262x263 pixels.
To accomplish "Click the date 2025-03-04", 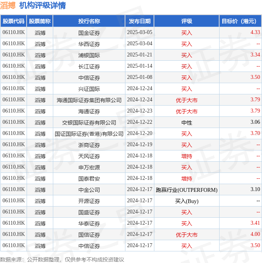I will (140, 43).
